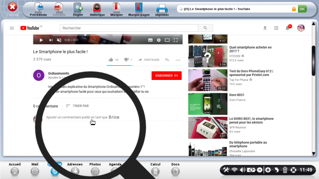
Task: Open the system tools wrench icon
Action: point(226,170)
